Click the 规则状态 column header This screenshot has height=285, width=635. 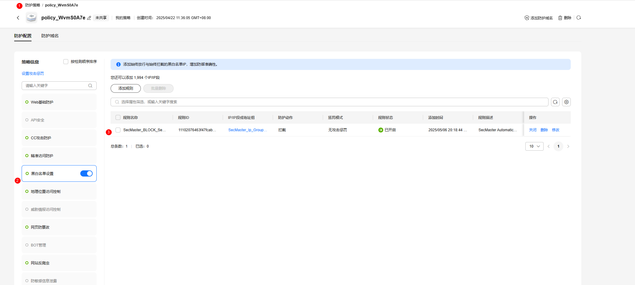tap(385, 118)
